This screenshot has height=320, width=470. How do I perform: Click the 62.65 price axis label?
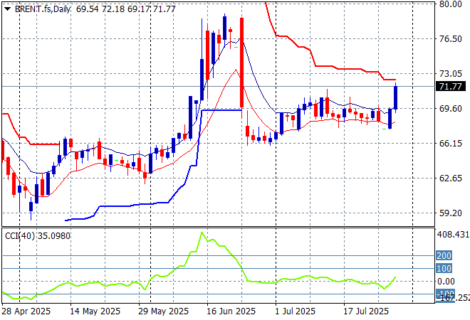(x=451, y=178)
